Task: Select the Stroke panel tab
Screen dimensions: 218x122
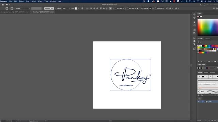Action: tap(206, 73)
